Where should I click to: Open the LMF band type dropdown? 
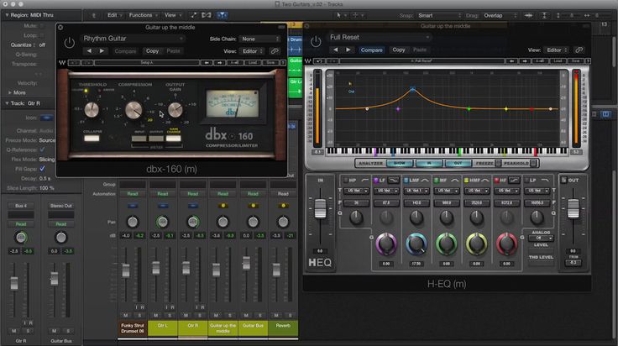pyautogui.click(x=416, y=191)
